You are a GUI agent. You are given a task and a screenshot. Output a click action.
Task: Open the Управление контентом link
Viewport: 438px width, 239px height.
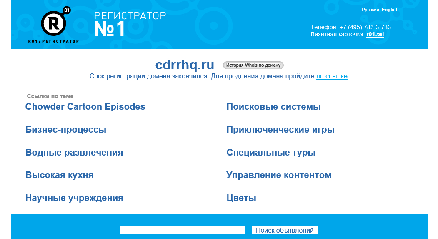[279, 175]
